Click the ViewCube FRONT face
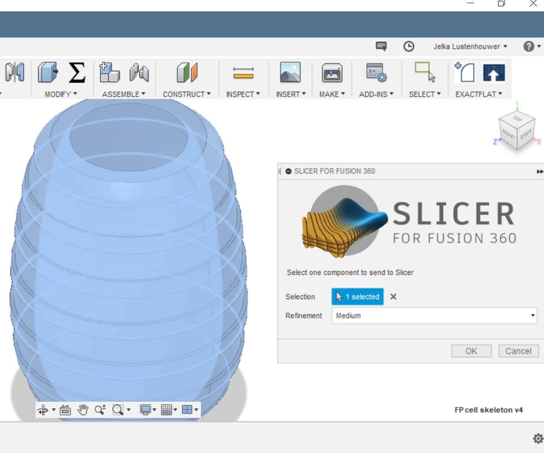 508,135
